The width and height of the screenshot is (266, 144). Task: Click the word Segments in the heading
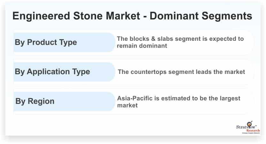pos(227,16)
